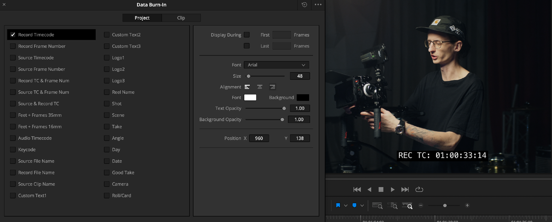The height and width of the screenshot is (222, 552).
Task: Jump to last frame in viewer
Action: coord(405,189)
